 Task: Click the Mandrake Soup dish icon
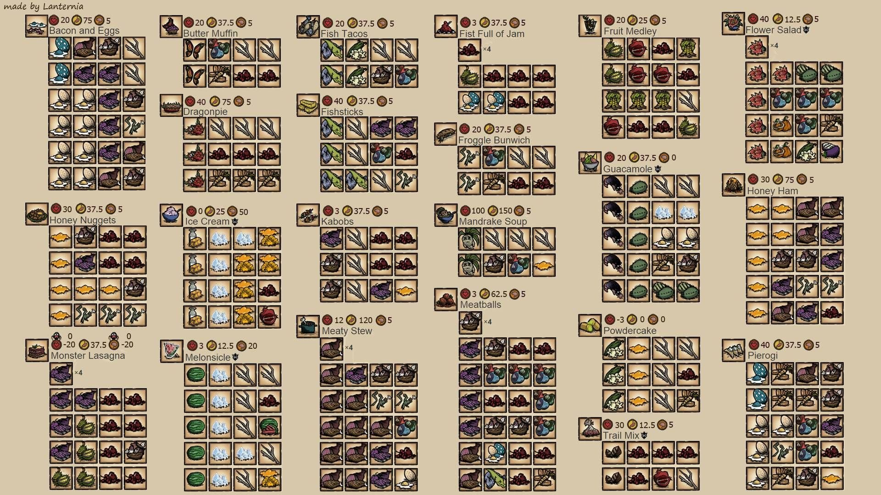click(446, 215)
